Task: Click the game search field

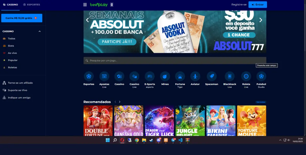Action: coord(175,60)
